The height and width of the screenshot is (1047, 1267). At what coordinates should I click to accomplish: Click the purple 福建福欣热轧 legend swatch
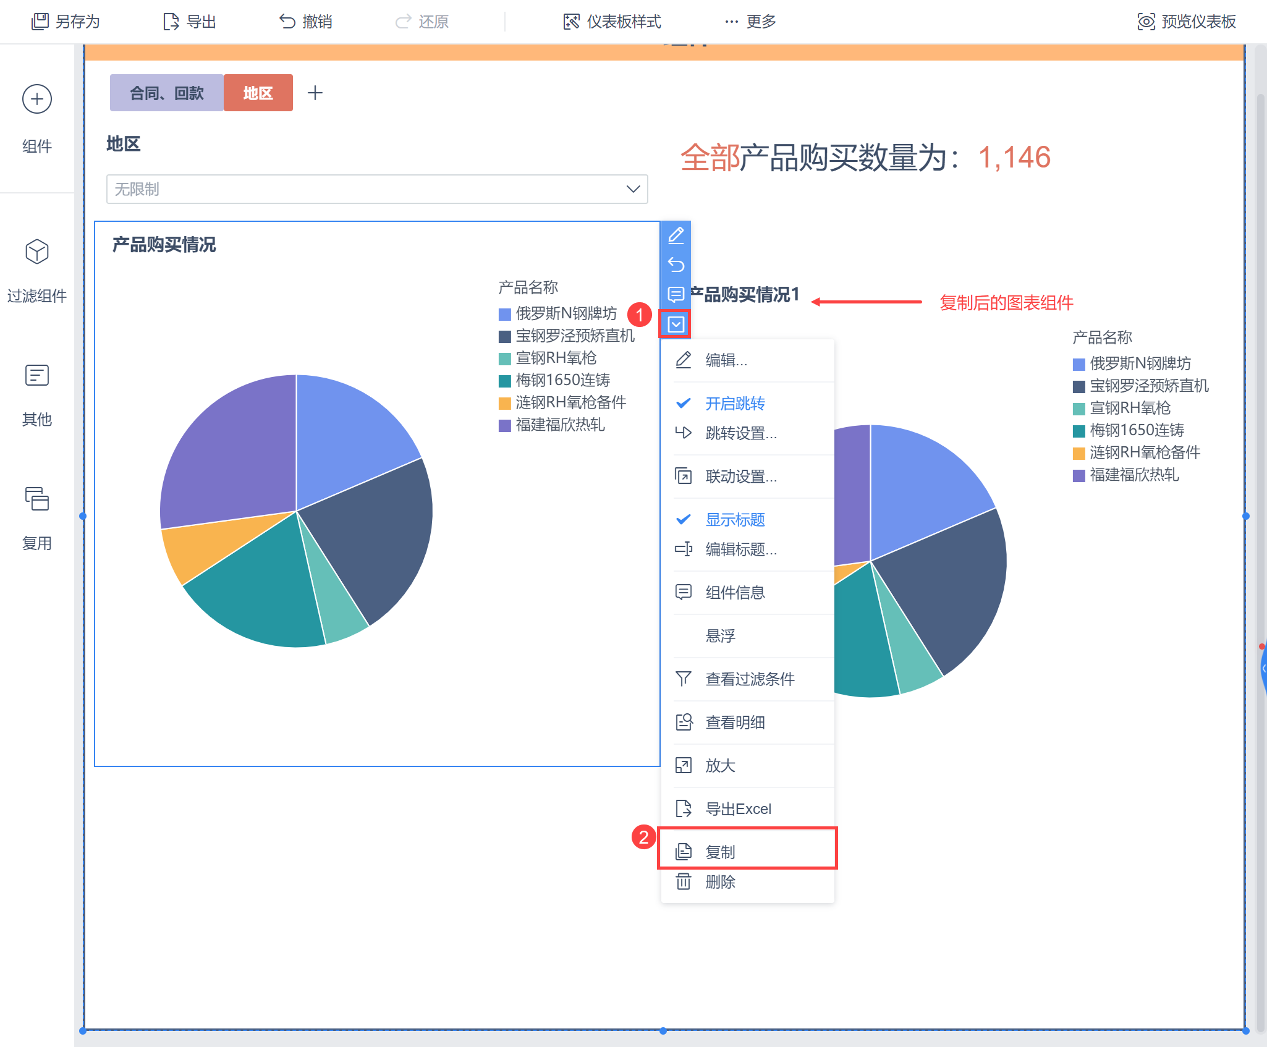point(505,425)
